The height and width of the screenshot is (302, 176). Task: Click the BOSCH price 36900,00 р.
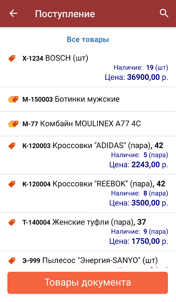tap(136, 77)
